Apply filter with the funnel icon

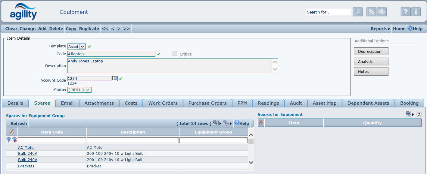(9, 140)
